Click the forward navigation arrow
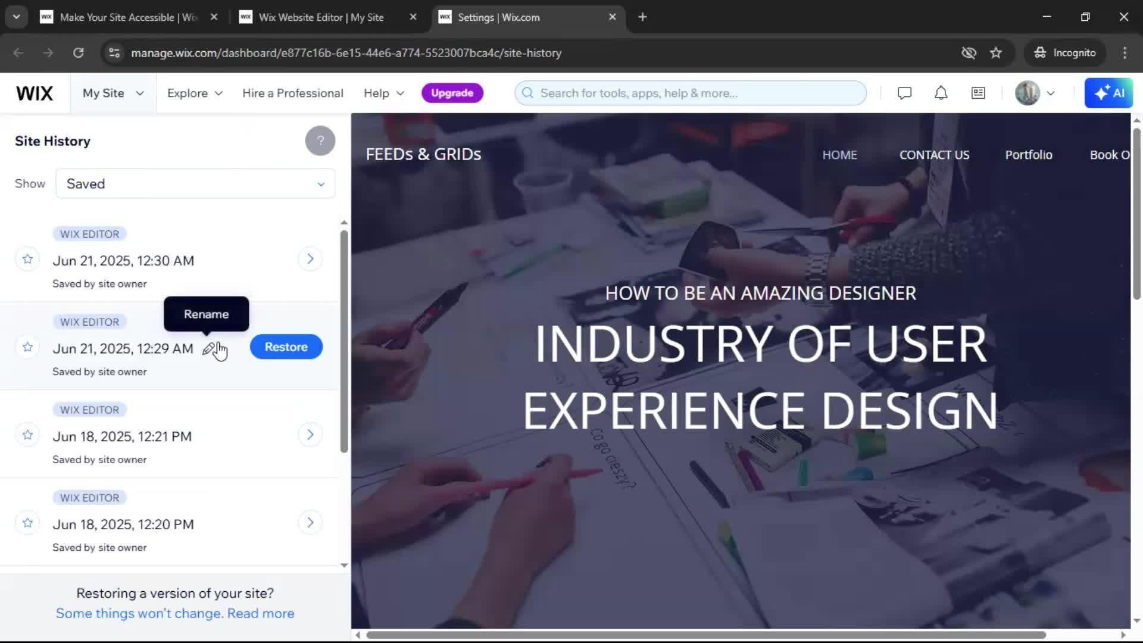 point(48,53)
